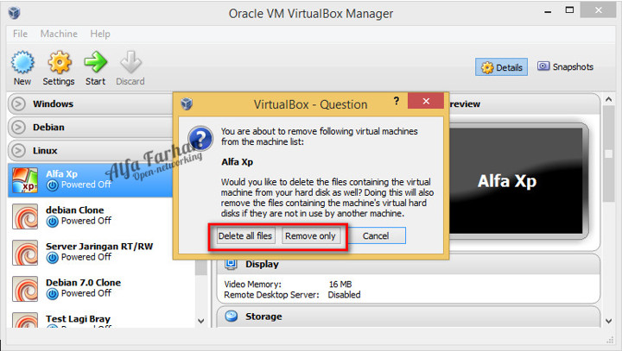Click the debian Clone swirl icon
Viewport: 622px width, 351px height.
pos(25,216)
